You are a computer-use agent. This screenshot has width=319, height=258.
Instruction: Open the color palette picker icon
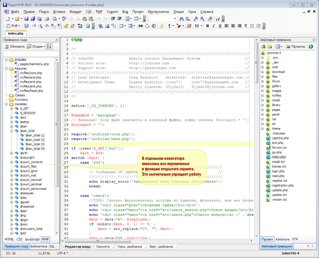189,26
